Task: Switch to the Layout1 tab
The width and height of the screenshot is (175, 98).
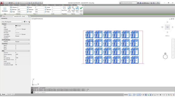Action: [9, 94]
